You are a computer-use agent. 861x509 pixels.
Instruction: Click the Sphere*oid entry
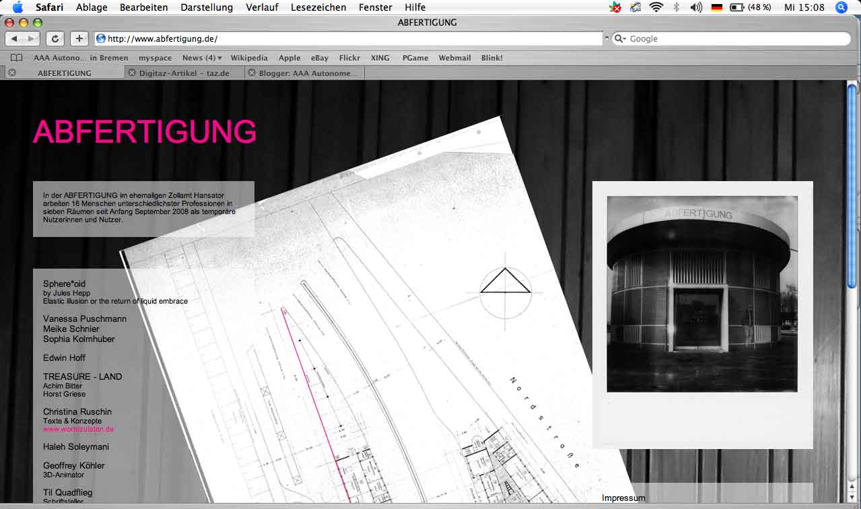[x=64, y=284]
